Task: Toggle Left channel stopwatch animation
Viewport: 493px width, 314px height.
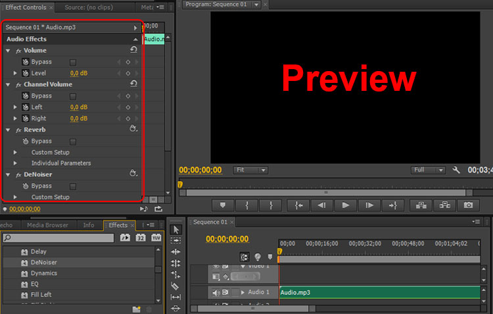Action: tap(26, 107)
